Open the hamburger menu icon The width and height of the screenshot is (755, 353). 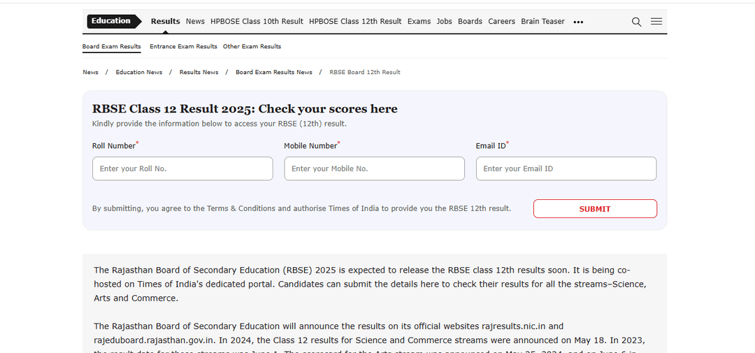click(x=656, y=21)
